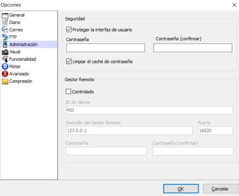Uncheck Proteger la interfaz de usuario
This screenshot has height=196, width=239.
tap(69, 30)
